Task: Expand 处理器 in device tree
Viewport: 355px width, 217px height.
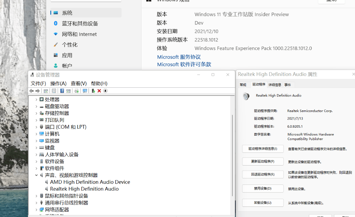Action: (36, 99)
